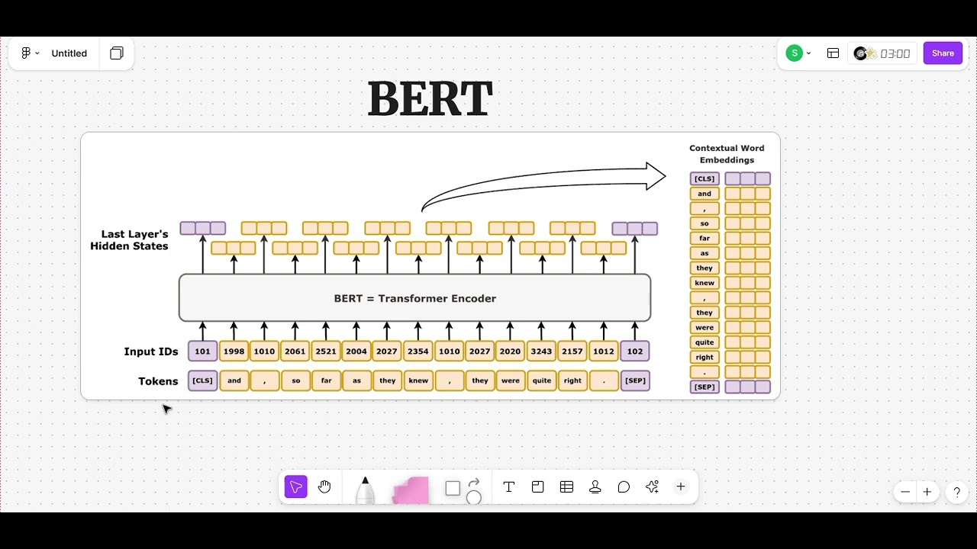Select the Section tool

pyautogui.click(x=538, y=487)
